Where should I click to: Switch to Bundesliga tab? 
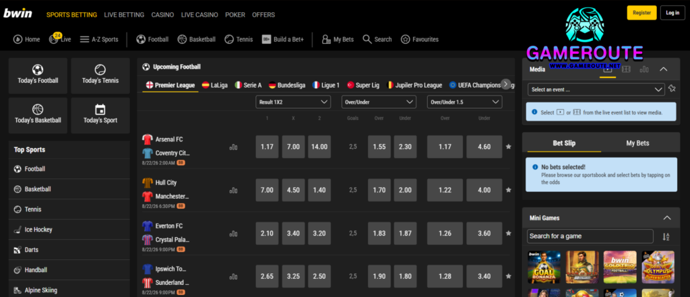click(287, 86)
